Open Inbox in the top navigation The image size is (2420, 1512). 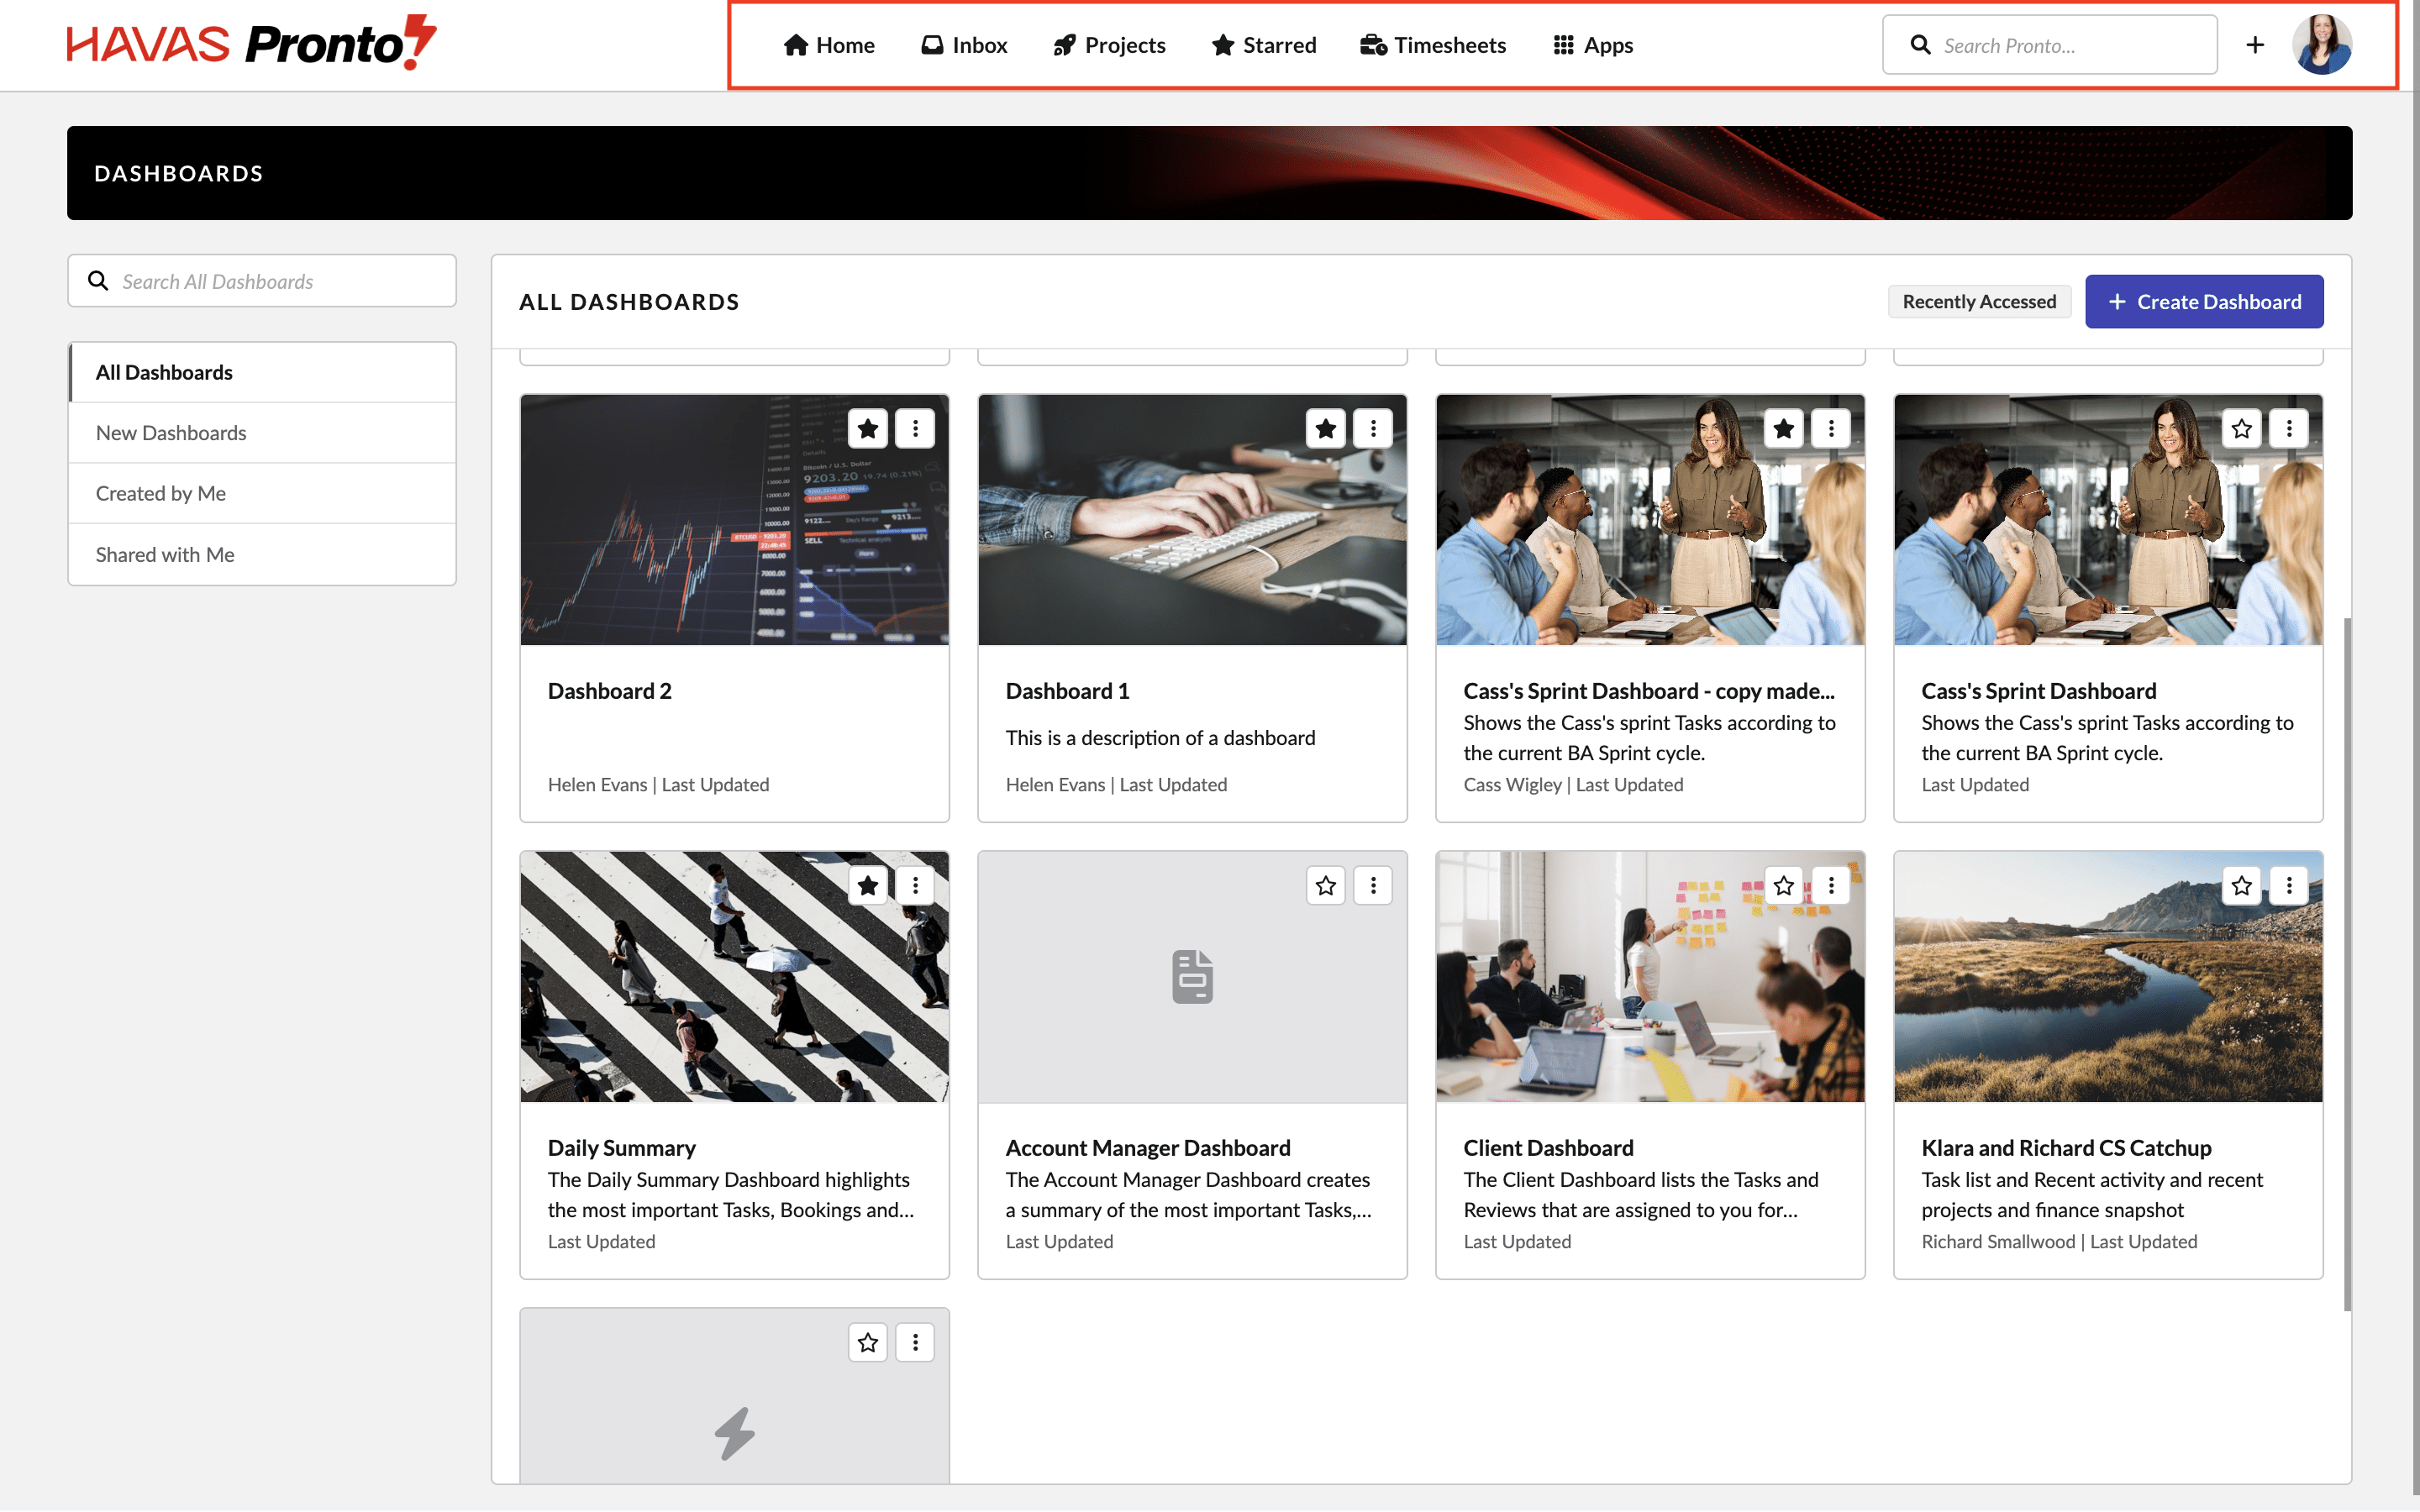[964, 45]
